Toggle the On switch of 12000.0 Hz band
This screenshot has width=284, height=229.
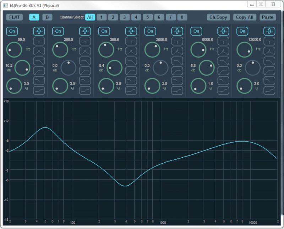242,31
